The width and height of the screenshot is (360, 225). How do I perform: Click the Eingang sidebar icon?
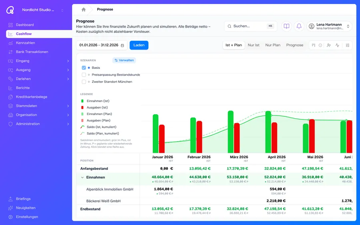10,61
